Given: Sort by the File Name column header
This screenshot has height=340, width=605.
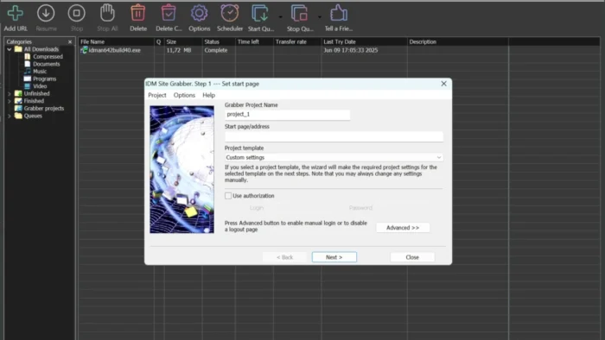Looking at the screenshot, I should pos(116,41).
